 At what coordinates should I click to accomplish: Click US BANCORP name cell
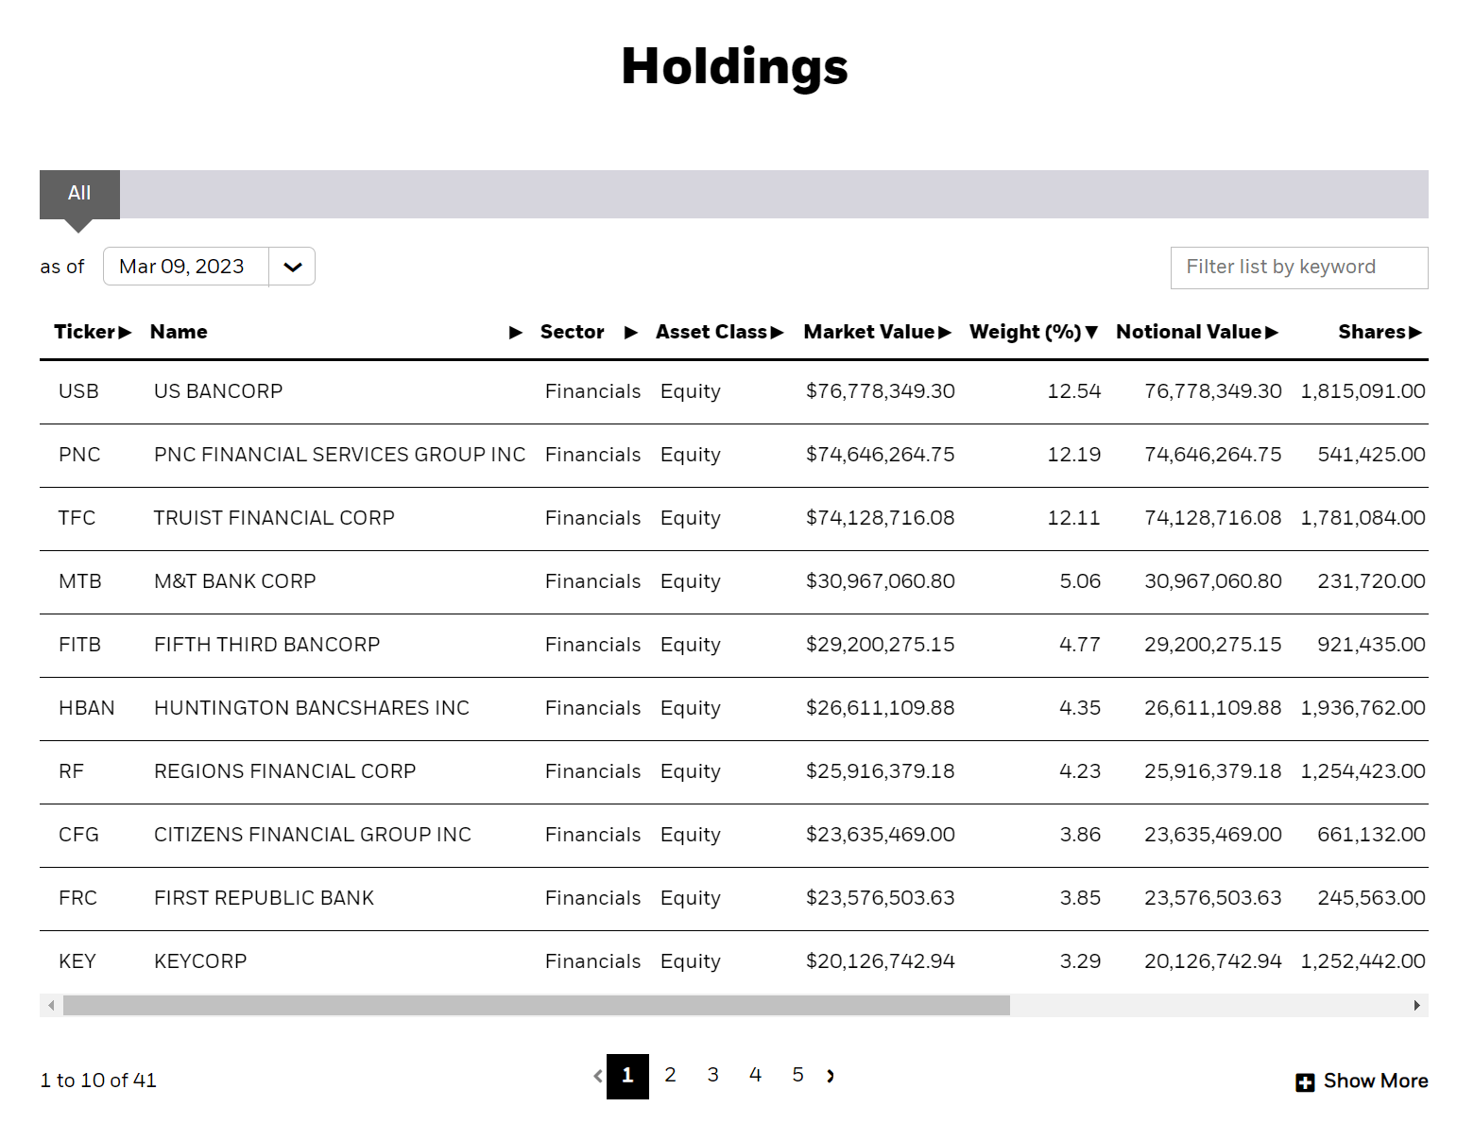(218, 391)
